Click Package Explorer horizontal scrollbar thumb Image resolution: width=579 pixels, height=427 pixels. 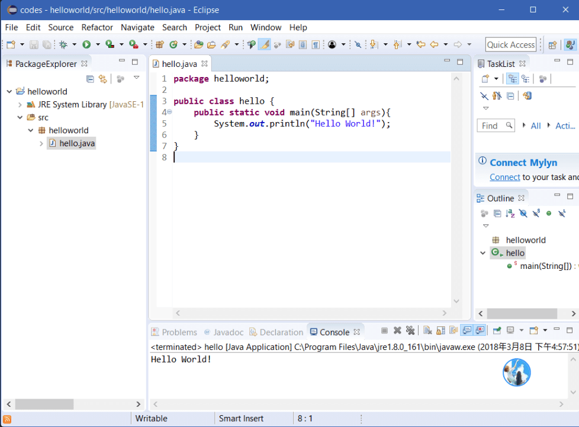tap(44, 404)
